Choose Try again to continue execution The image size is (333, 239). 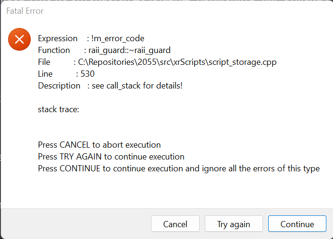[x=234, y=224]
